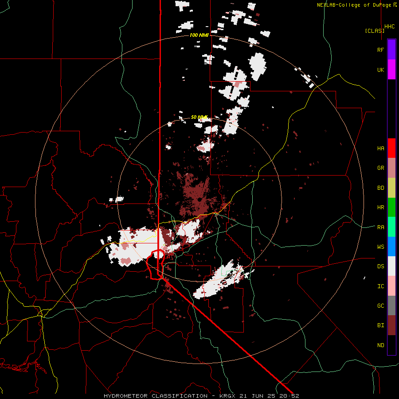
Task: Click the HA legend label
Action: tap(381, 149)
